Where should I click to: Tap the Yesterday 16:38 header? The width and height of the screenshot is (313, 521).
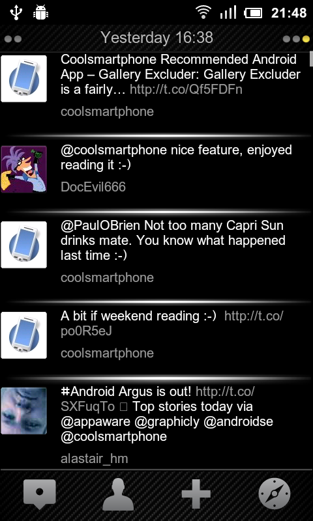point(156,38)
